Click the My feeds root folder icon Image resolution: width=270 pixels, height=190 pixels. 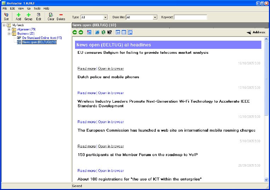tap(9, 25)
